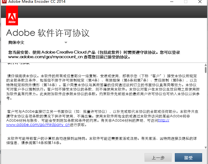Click the Adobe Media Encoder title bar icon
This screenshot has height=164, width=208.
[x=4, y=2]
